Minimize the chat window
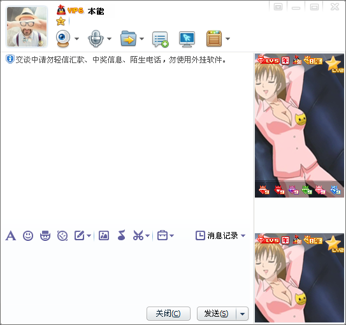The image size is (346, 325). click(x=296, y=8)
